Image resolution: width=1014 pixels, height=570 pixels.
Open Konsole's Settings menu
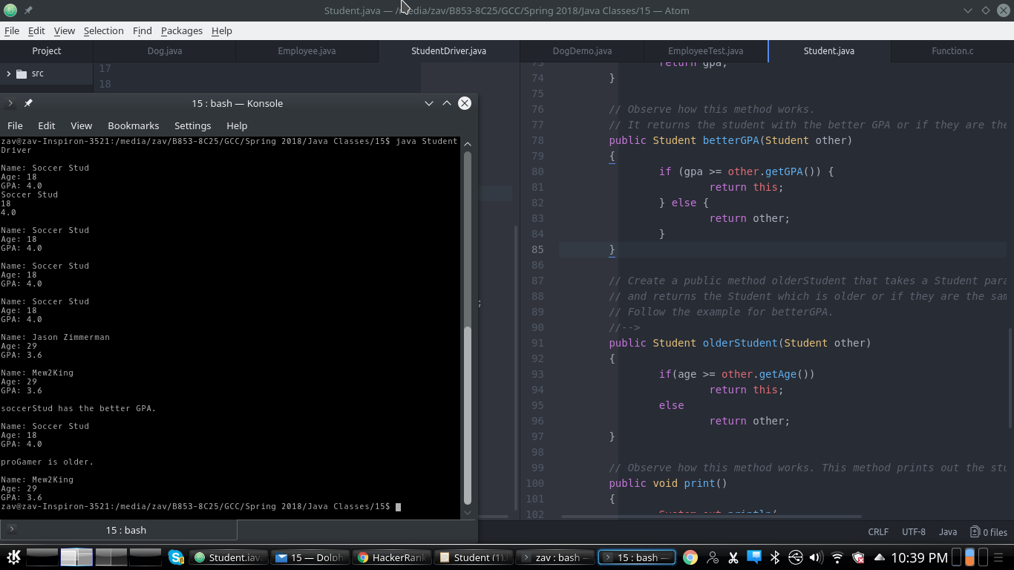pos(193,125)
